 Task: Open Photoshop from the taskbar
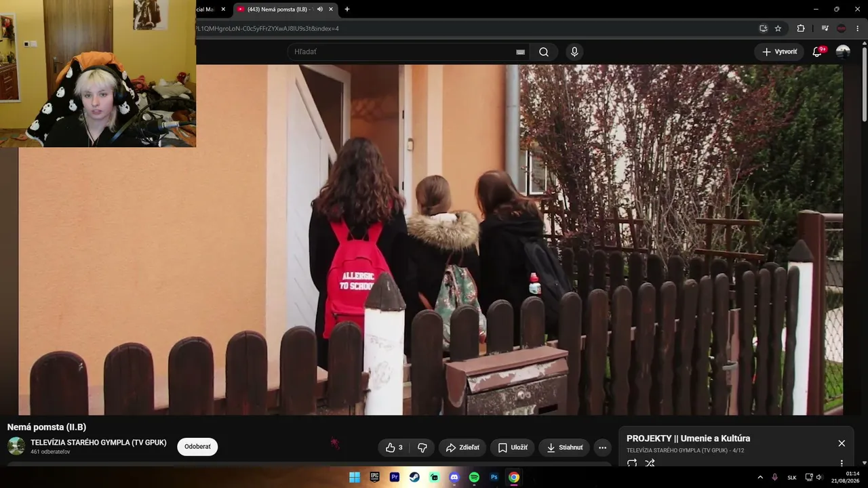click(494, 477)
